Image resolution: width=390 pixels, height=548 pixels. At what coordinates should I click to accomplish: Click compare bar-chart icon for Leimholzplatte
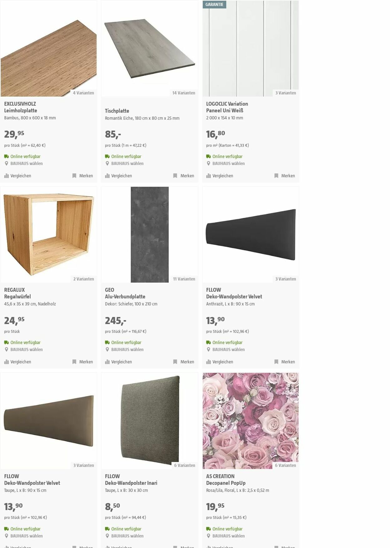(7, 176)
